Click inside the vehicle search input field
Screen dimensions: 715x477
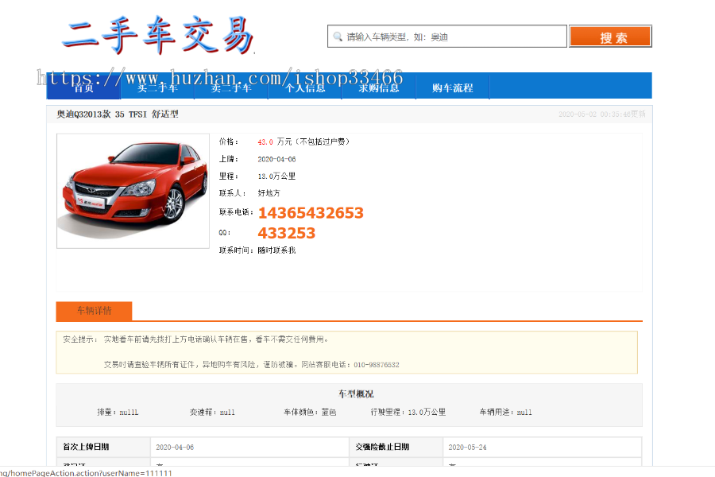(x=445, y=35)
